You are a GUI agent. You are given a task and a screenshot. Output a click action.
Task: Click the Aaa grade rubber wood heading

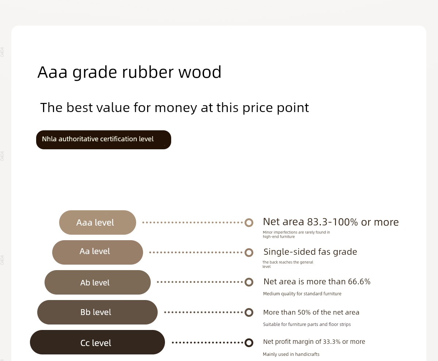[130, 72]
